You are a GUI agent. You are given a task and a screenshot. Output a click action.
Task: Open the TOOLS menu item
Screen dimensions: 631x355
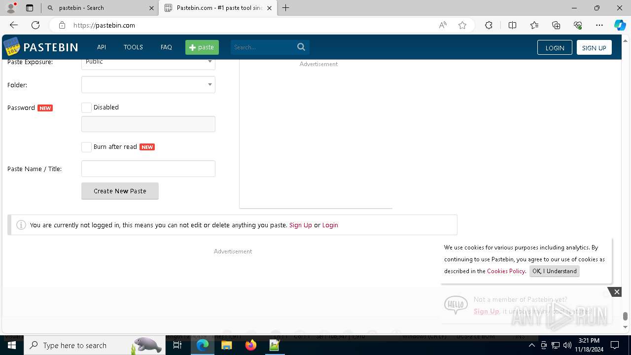[133, 47]
